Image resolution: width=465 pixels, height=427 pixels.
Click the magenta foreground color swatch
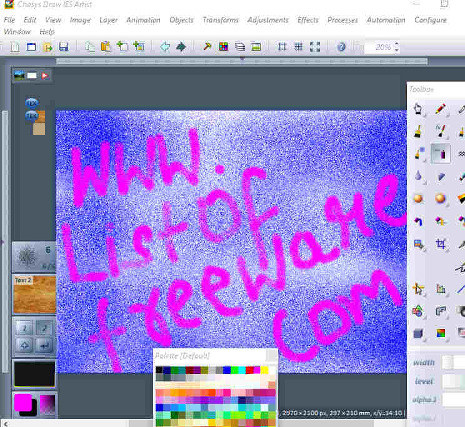[22, 402]
